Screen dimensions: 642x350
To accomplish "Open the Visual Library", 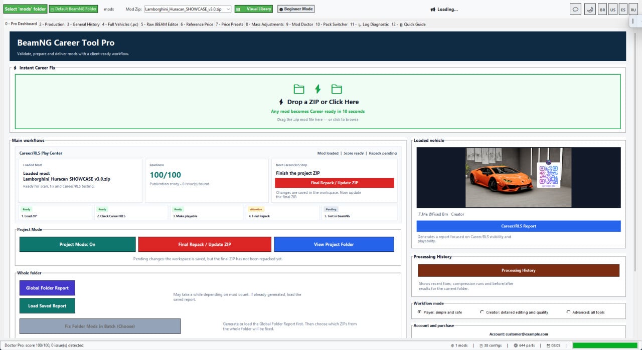I will pyautogui.click(x=254, y=9).
